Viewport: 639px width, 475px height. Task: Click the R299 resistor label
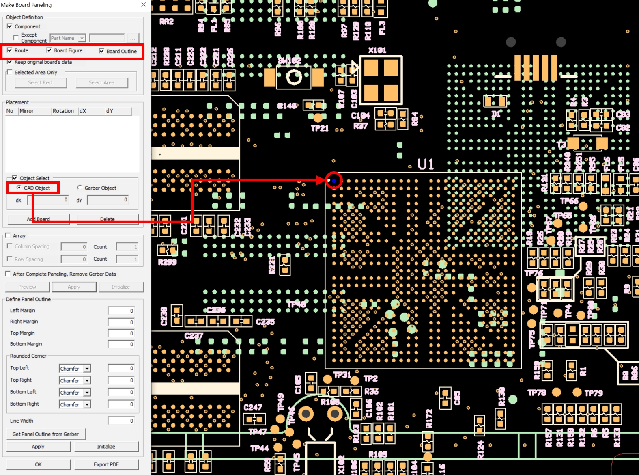click(x=168, y=262)
